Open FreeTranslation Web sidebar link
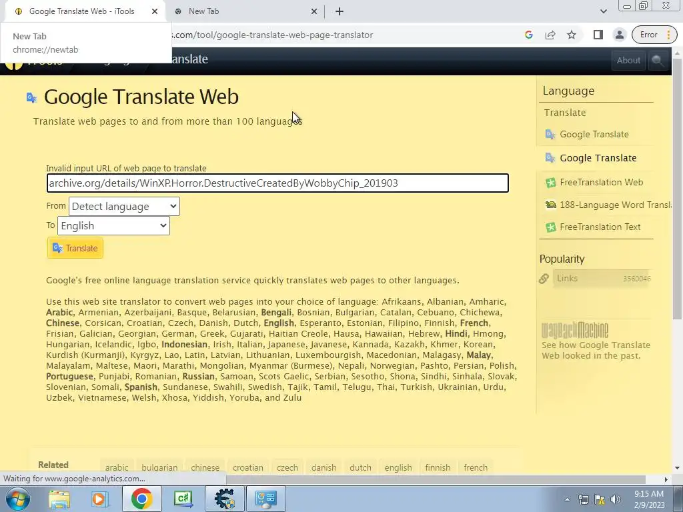 pos(601,182)
